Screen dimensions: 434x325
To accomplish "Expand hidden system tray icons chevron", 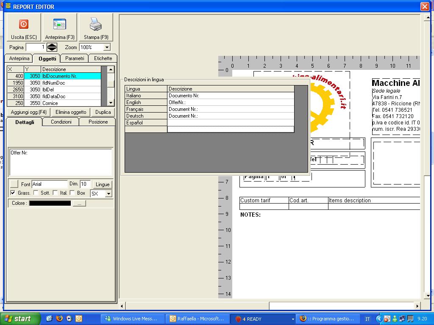I will point(379,319).
